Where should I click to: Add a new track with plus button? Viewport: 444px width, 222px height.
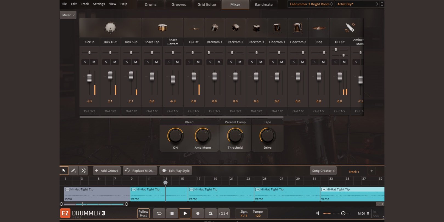(x=372, y=171)
